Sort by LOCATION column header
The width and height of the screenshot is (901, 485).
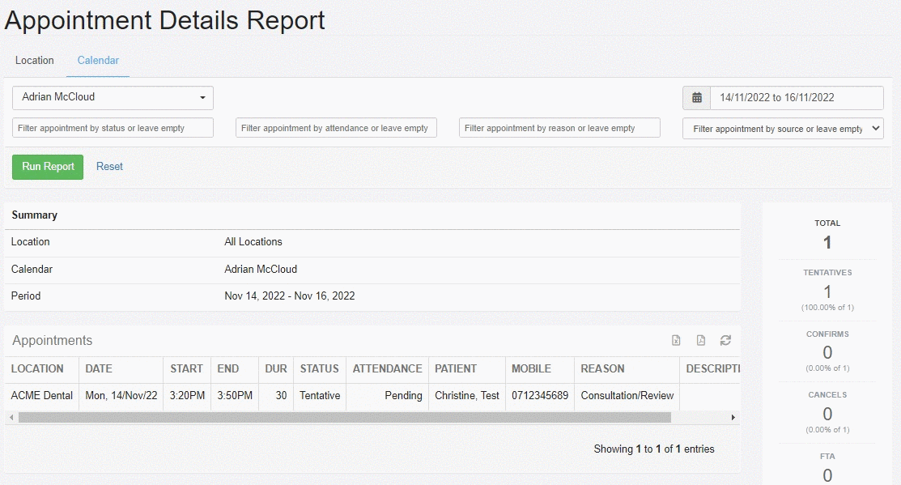click(x=42, y=369)
